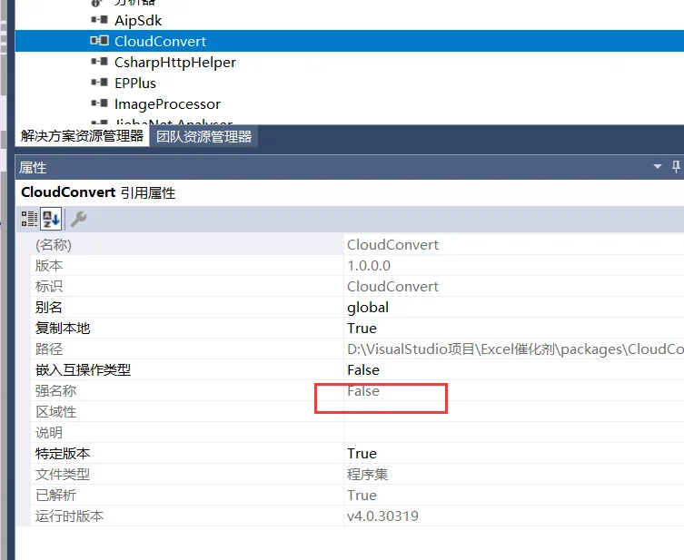
Task: Click the (名称) value CloudConvert
Action: tap(392, 244)
